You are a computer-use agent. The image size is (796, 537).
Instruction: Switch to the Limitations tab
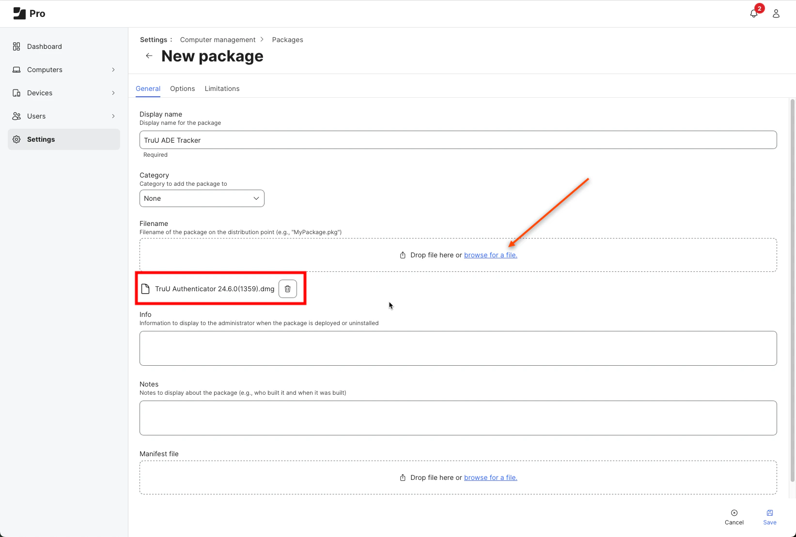point(222,89)
